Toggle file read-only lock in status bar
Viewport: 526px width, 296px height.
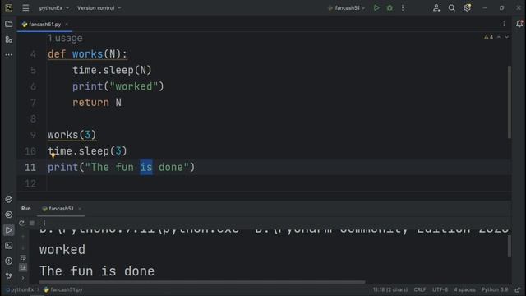coord(518,289)
